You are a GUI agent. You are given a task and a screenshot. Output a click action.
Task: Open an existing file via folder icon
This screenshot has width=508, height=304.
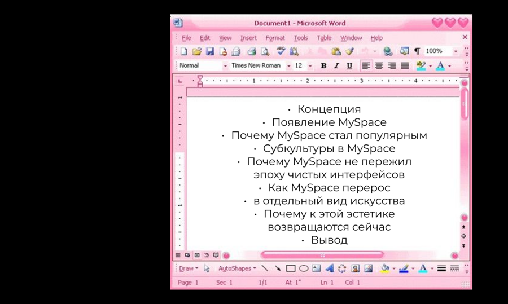coord(196,51)
